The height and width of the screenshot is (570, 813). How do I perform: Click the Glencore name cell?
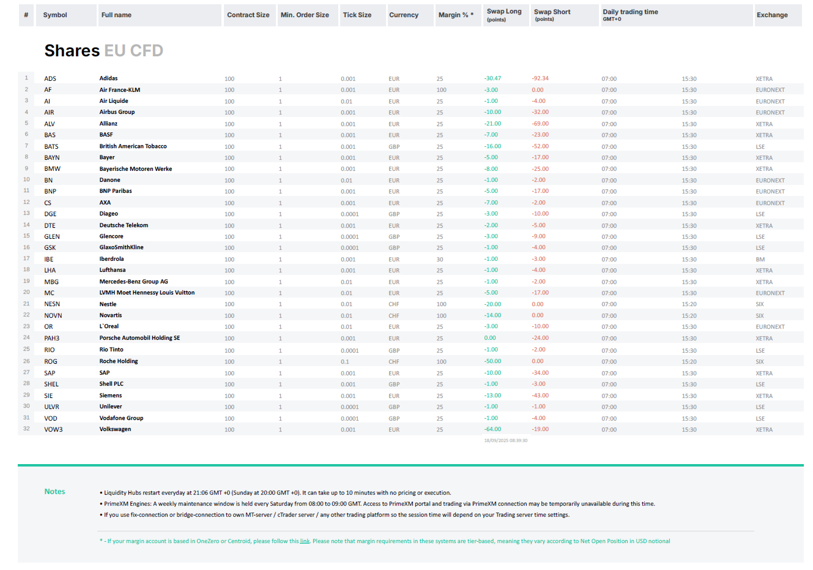click(111, 236)
